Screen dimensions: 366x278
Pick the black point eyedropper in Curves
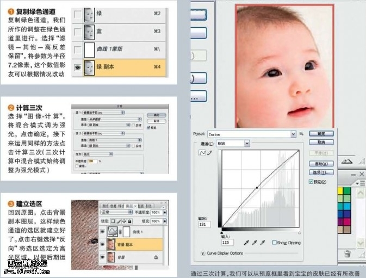click(246, 243)
